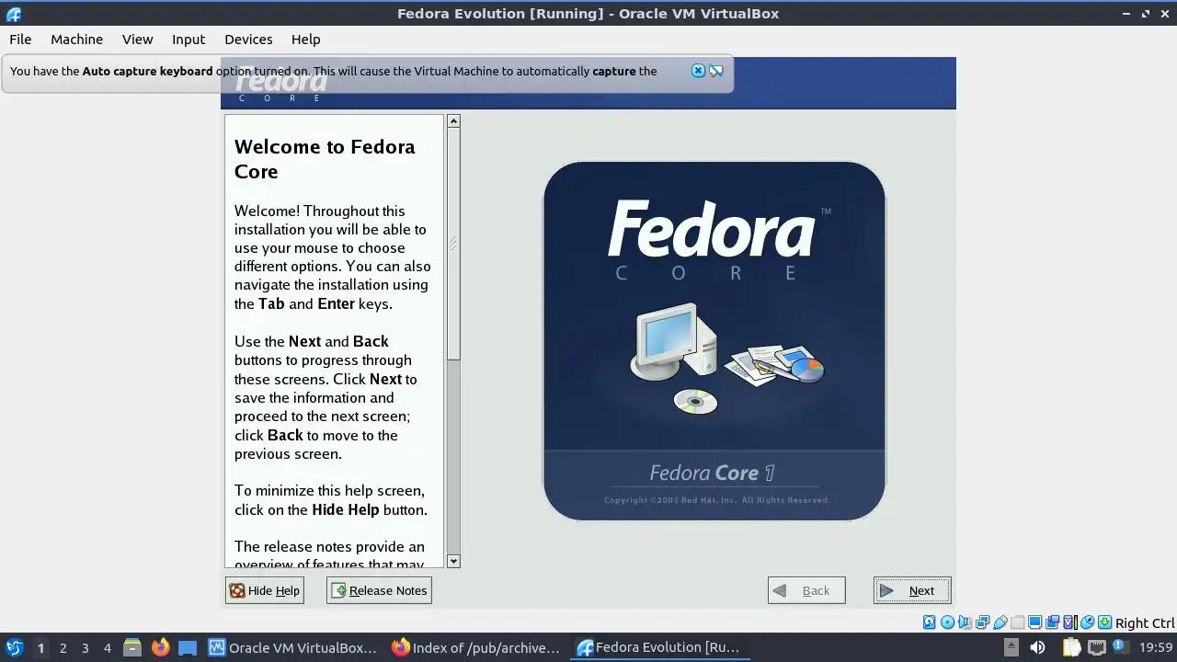Open the Devices menu
Screen dimensions: 1177x662
pos(248,40)
